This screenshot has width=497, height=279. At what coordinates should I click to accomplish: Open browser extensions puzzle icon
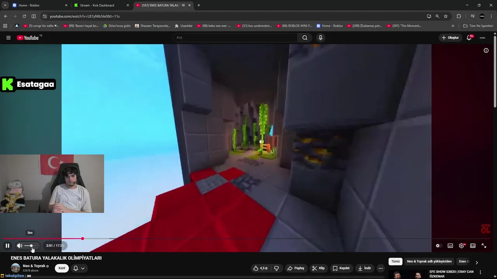[x=459, y=16]
